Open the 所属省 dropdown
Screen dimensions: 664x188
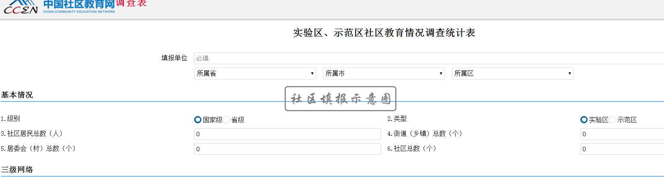pos(255,74)
